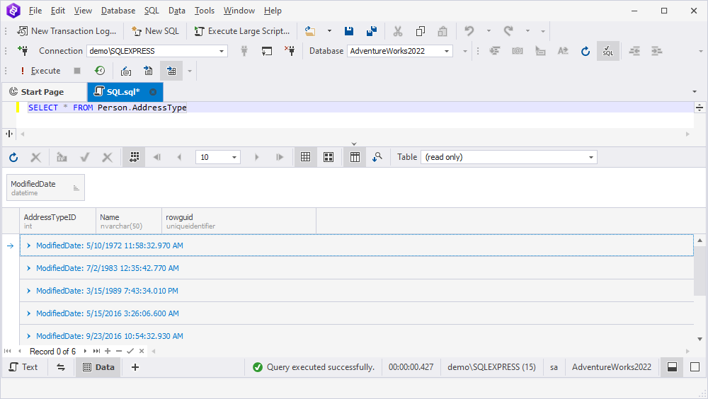Open the Tools menu
This screenshot has height=399, width=708.
click(205, 11)
